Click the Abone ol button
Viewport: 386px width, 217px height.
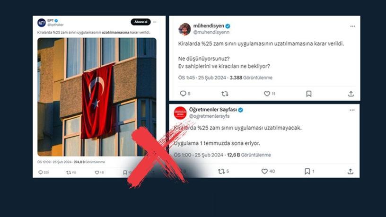tap(140, 22)
